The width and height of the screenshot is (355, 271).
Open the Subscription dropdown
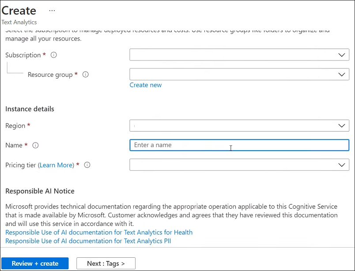(x=239, y=55)
